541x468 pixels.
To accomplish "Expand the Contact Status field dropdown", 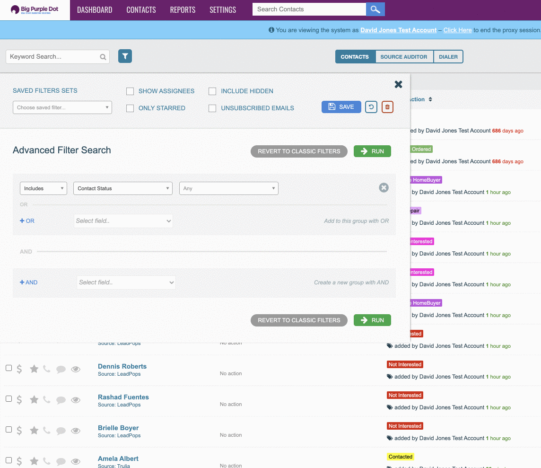I will coord(123,188).
